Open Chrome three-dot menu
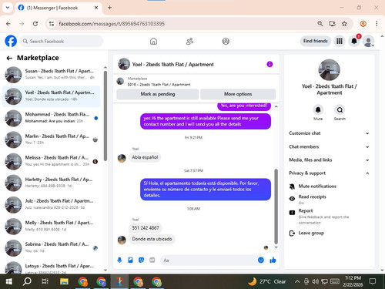Viewport: 385px width, 289px height. pos(377,24)
